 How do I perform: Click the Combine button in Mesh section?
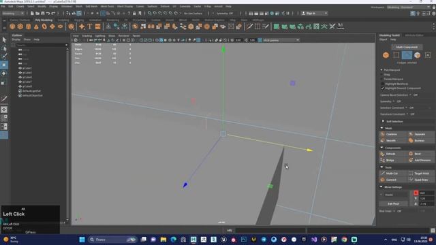[392, 134]
